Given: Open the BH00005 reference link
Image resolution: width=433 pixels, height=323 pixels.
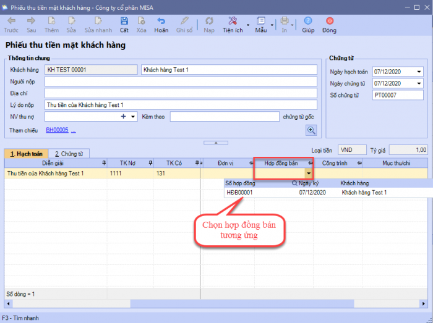Looking at the screenshot, I should pos(56,130).
